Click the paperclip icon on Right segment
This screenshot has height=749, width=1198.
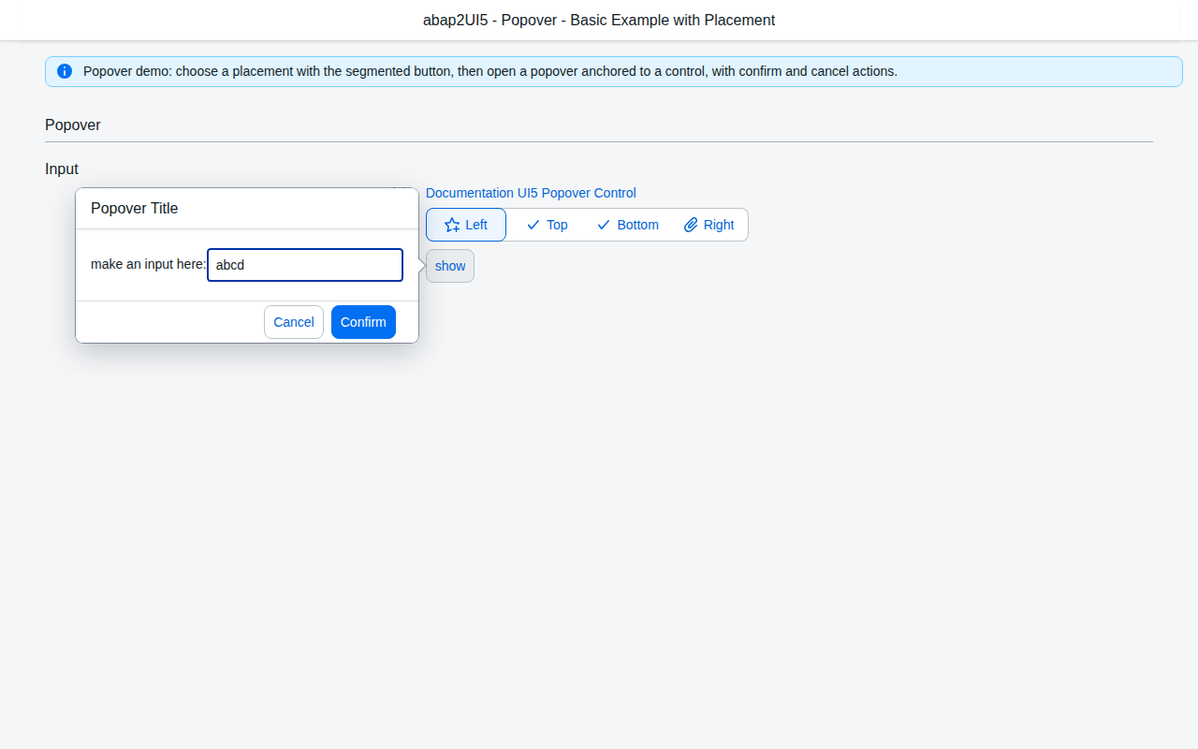[x=691, y=225]
